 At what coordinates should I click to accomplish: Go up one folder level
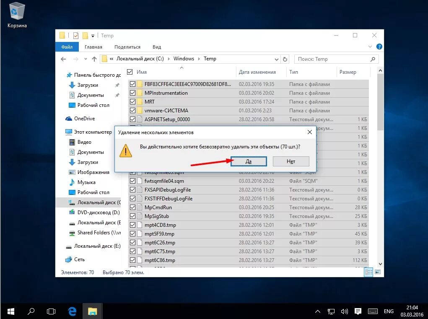coord(94,59)
